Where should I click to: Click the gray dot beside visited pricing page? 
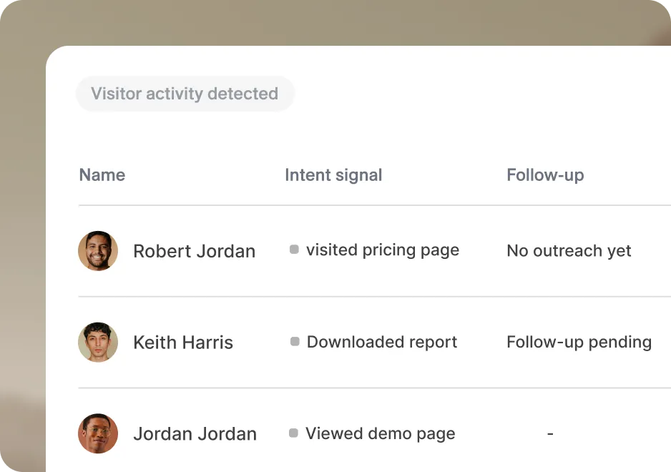click(294, 250)
